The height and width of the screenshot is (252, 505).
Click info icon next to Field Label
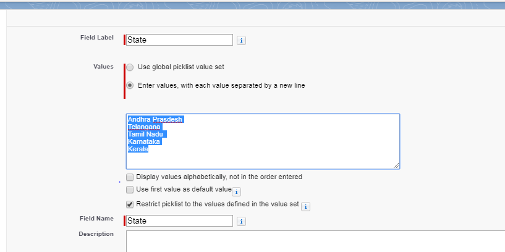[x=242, y=41]
